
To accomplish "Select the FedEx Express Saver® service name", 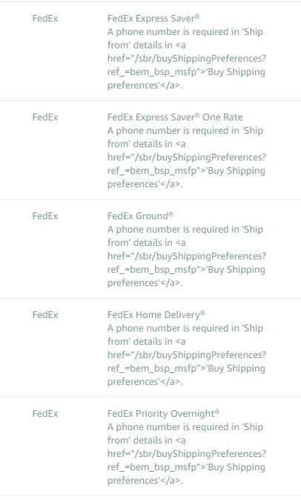I will tap(153, 19).
